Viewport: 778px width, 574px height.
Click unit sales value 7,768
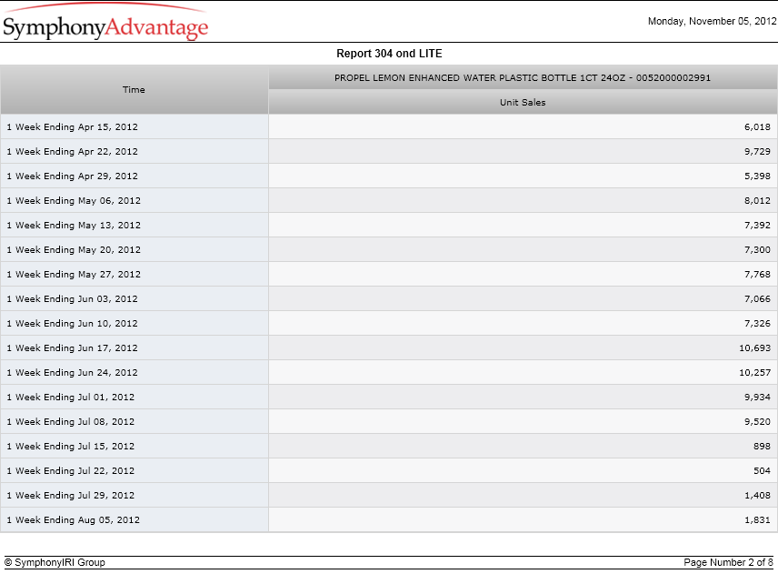tap(757, 275)
